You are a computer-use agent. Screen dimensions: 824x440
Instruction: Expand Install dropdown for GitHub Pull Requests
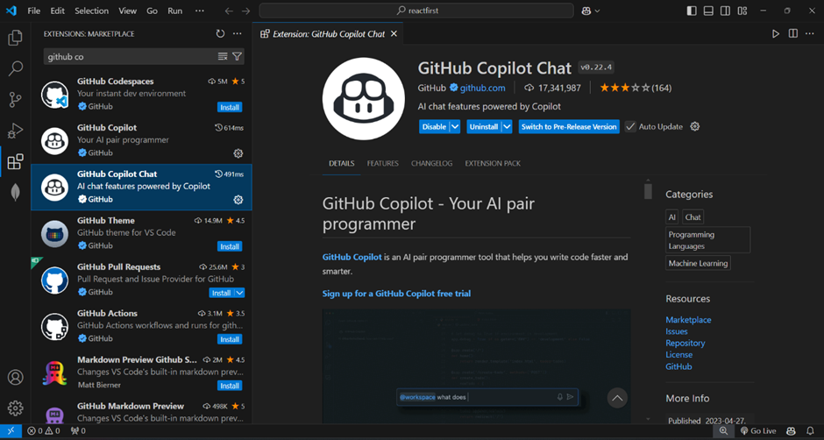pos(239,293)
